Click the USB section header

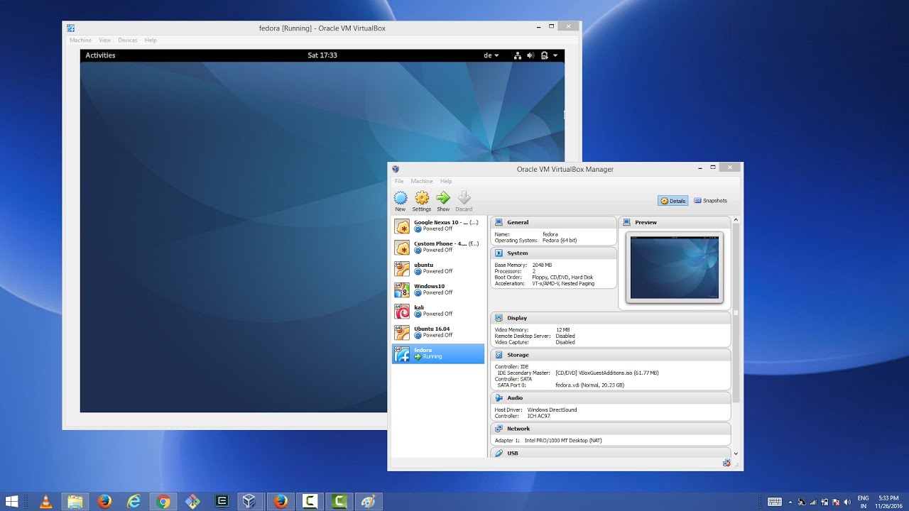click(x=610, y=453)
